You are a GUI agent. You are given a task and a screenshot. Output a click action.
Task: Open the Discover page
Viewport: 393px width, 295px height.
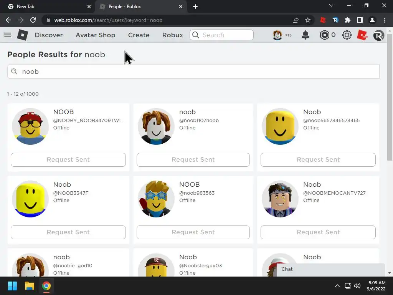(49, 35)
